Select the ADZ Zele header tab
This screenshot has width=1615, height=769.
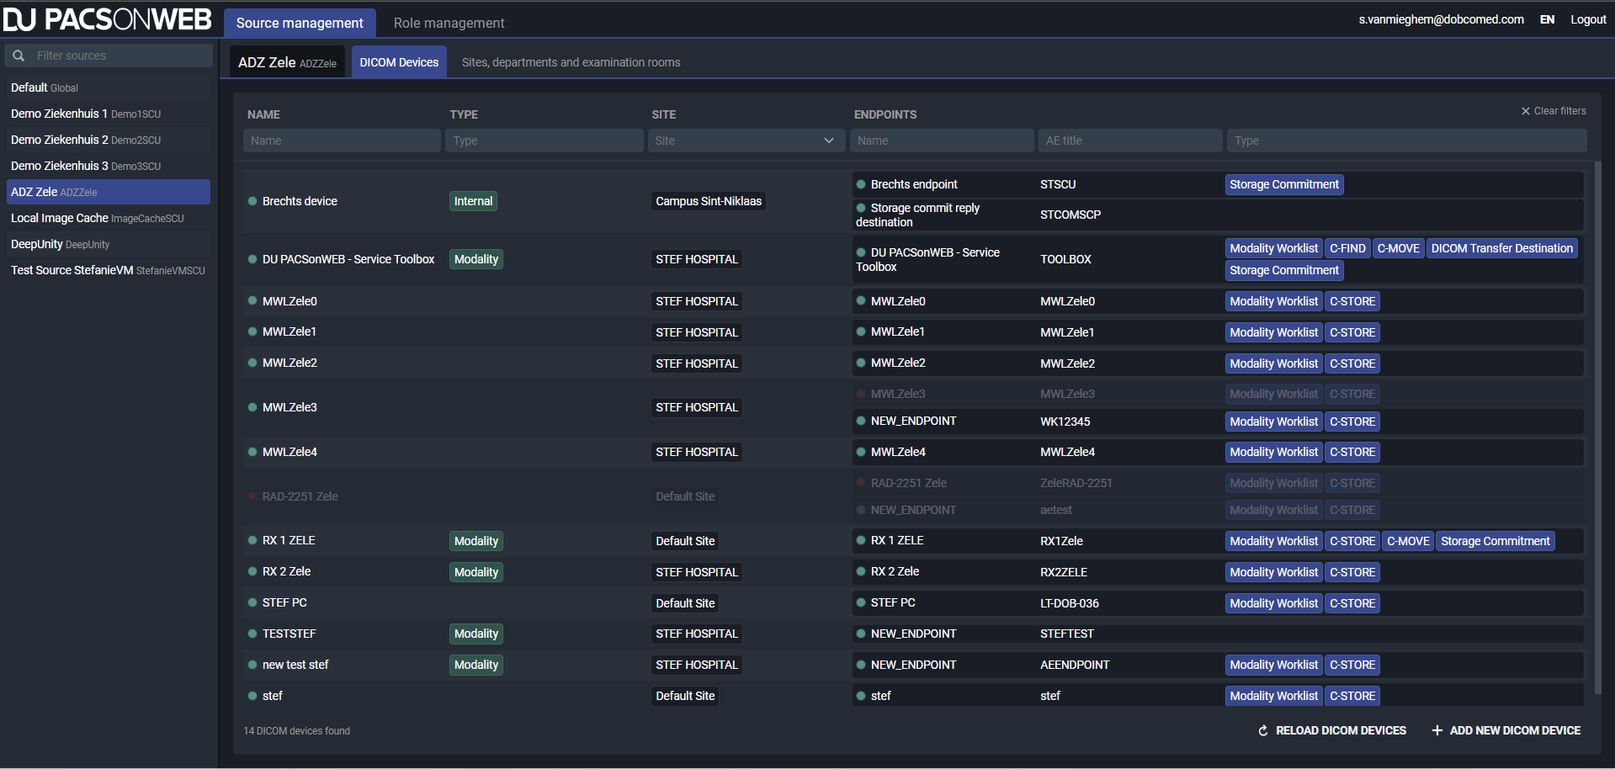(287, 62)
